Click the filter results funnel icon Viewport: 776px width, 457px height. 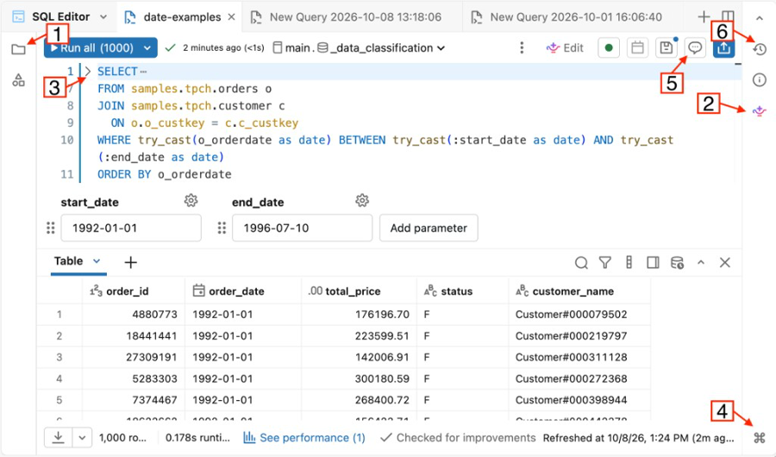pos(604,262)
